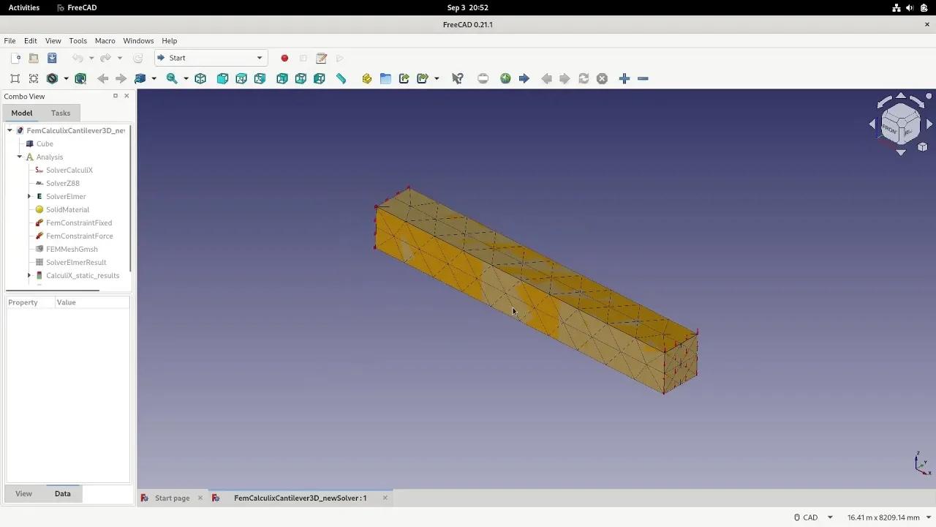The height and width of the screenshot is (527, 936).
Task: Switch to the Start page tab
Action: (172, 498)
